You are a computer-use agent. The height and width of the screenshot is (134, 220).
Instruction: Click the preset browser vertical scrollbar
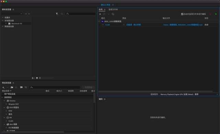(x=94, y=98)
